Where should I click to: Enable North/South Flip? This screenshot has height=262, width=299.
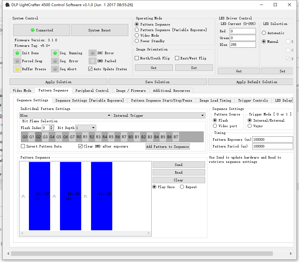pyautogui.click(x=137, y=58)
